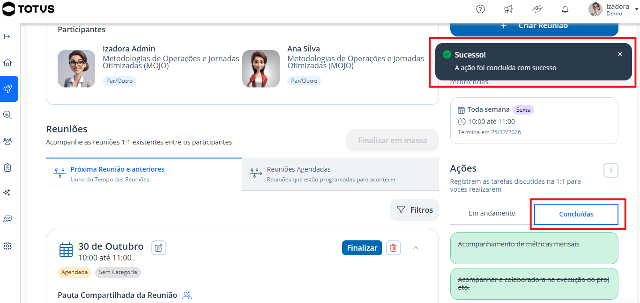Image resolution: width=640 pixels, height=303 pixels.
Task: Click the Sem Categoria tag
Action: point(118,272)
